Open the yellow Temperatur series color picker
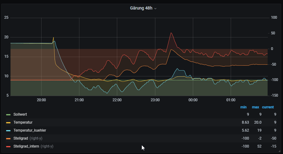The height and width of the screenshot is (154, 283). [x=8, y=122]
